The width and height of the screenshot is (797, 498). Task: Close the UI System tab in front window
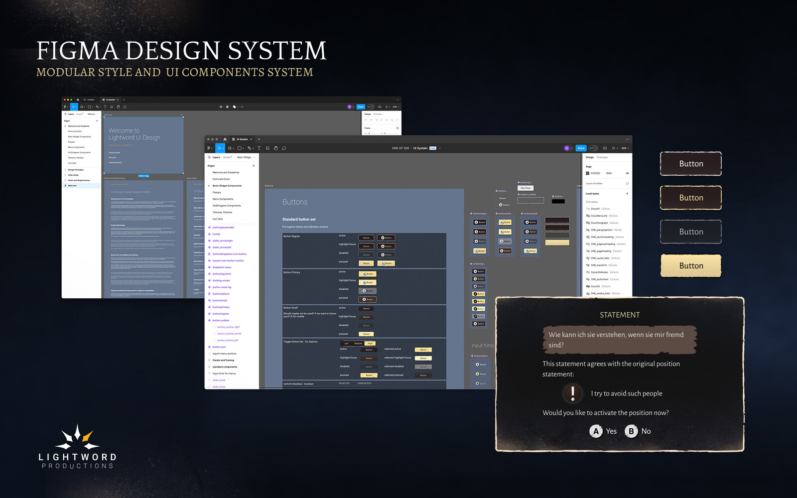point(252,139)
